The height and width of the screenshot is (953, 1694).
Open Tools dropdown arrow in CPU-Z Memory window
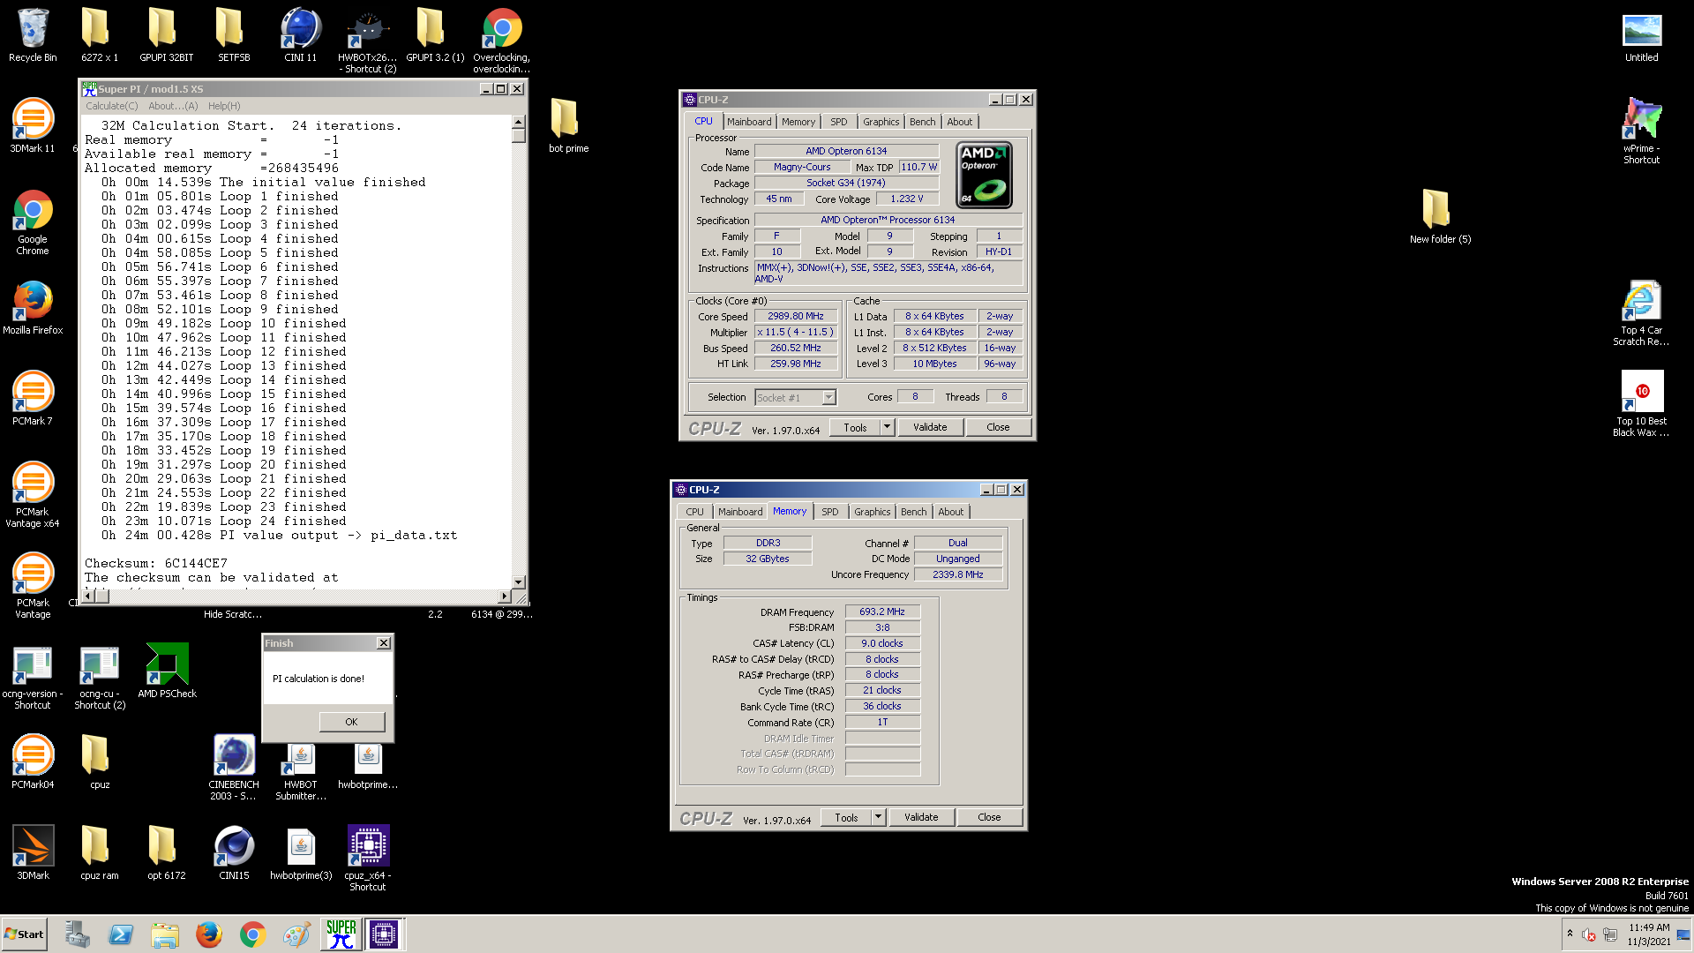coord(878,817)
